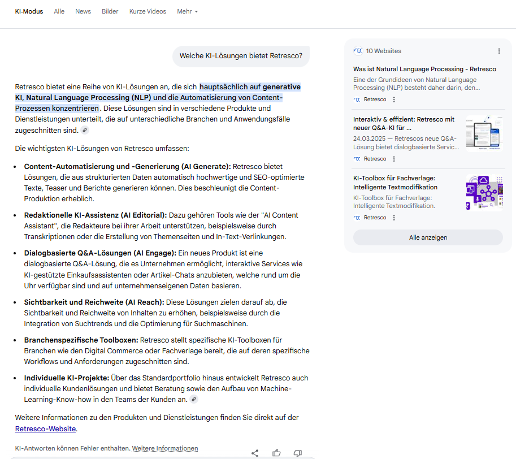Give thumbs up feedback on the answer
Image resolution: width=516 pixels, height=459 pixels.
[276, 452]
